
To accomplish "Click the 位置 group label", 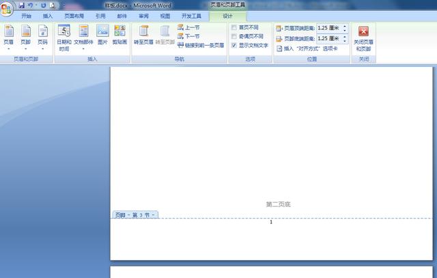I will coord(312,59).
